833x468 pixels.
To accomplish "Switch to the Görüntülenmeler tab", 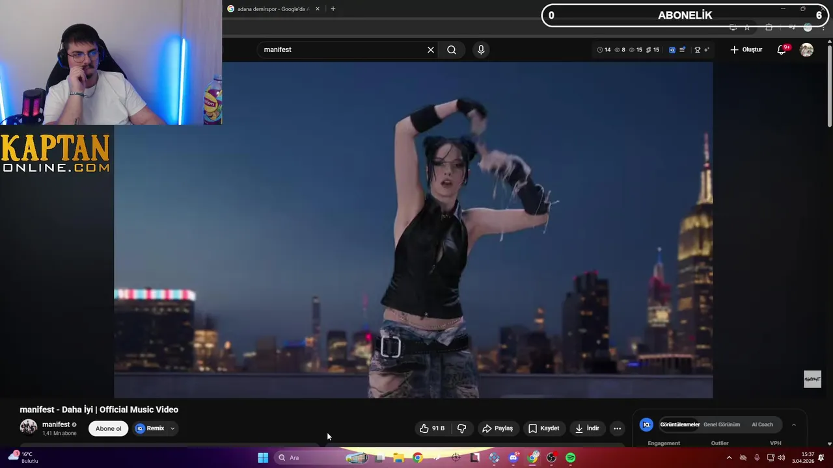I will (679, 424).
